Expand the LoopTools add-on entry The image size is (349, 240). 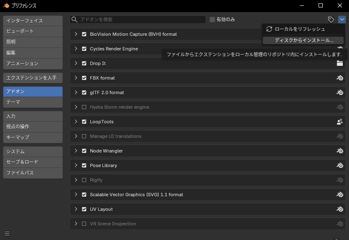tap(76, 122)
